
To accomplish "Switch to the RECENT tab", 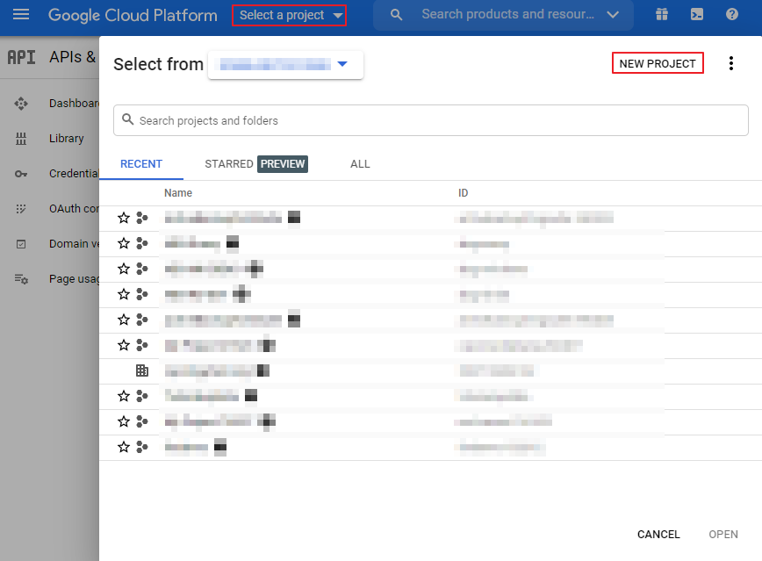I will (x=141, y=164).
